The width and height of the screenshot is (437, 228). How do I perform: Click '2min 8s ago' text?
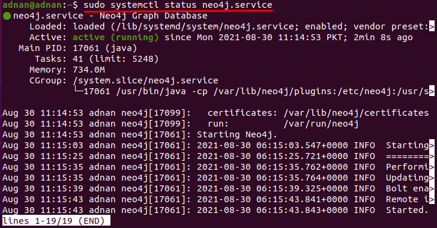[383, 38]
